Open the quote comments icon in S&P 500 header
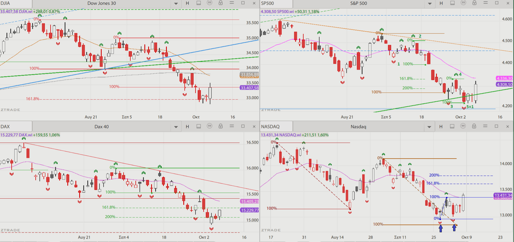 463,3
